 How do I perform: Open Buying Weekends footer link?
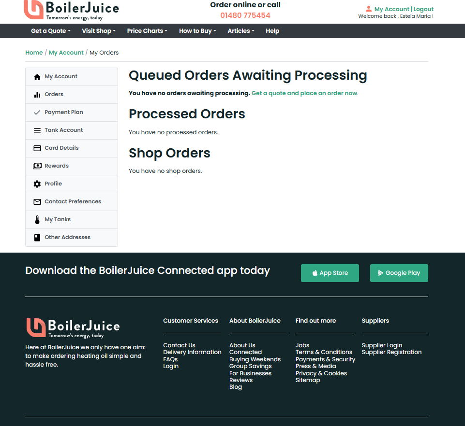(x=255, y=359)
